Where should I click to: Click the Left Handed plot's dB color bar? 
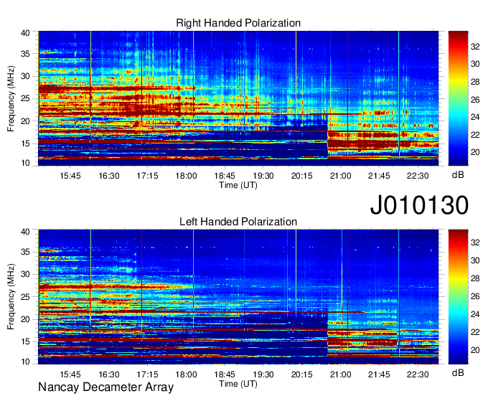pyautogui.click(x=458, y=297)
